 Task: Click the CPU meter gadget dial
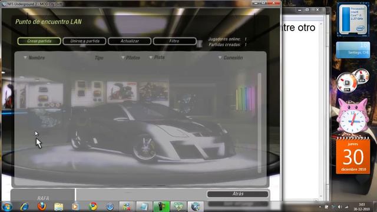(x=346, y=83)
